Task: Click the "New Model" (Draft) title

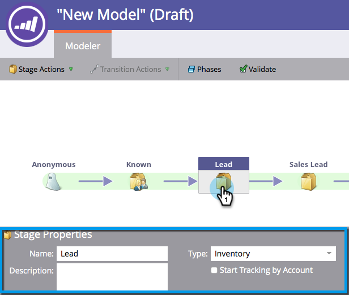Action: click(x=125, y=15)
